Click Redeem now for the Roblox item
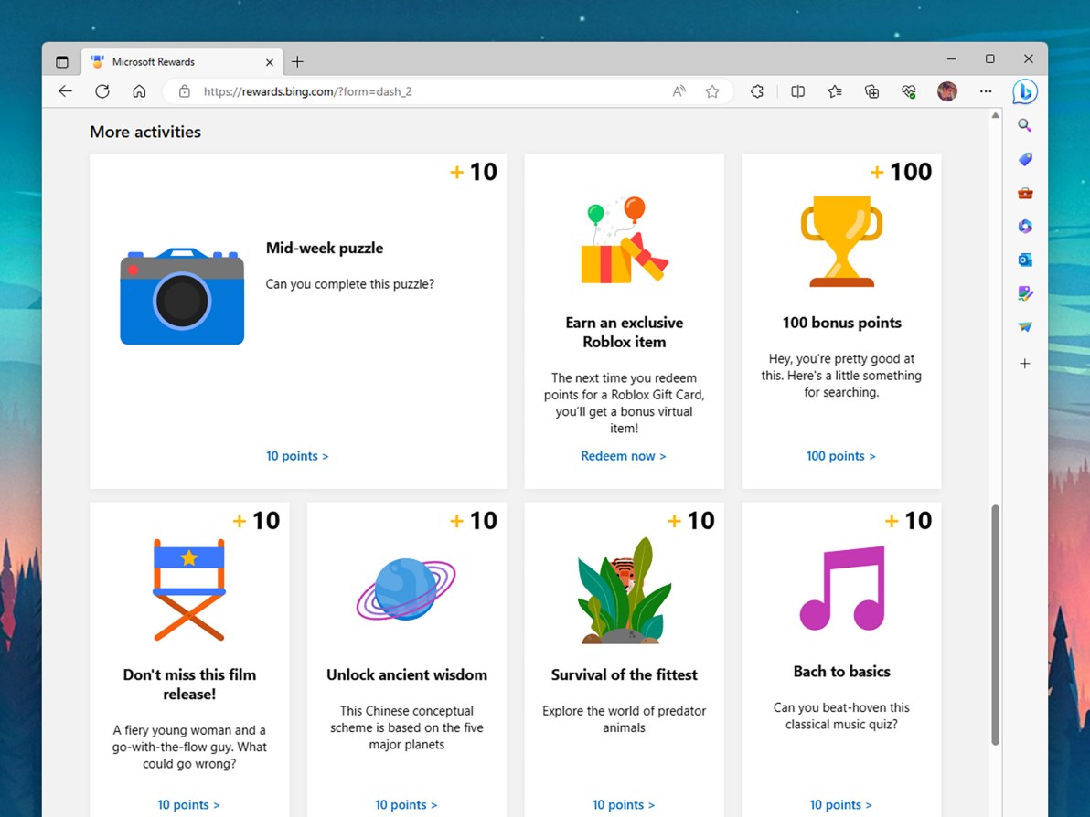The width and height of the screenshot is (1090, 817). (624, 455)
